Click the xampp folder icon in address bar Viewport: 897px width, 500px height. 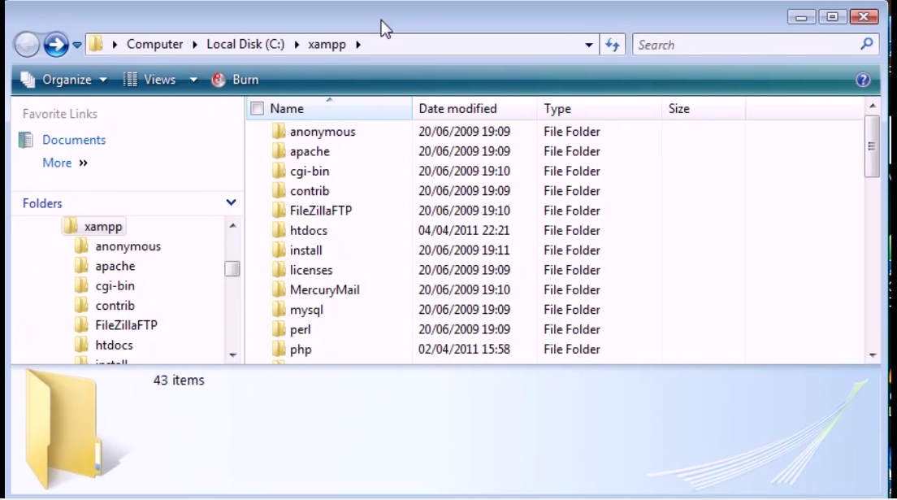coord(327,45)
